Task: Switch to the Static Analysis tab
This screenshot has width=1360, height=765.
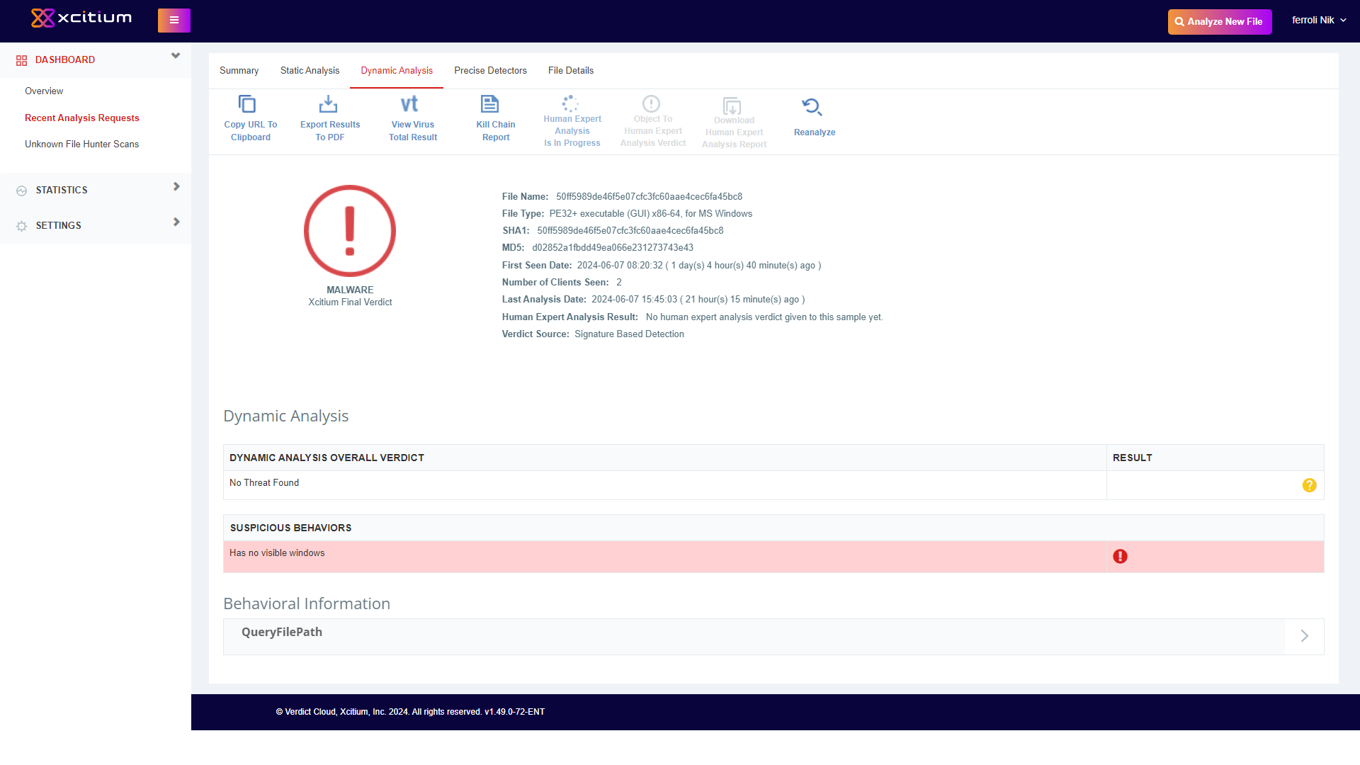Action: click(x=310, y=71)
